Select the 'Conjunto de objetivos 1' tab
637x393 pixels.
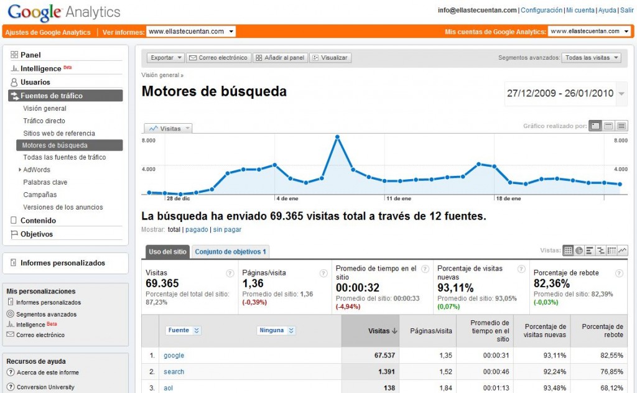click(x=230, y=252)
